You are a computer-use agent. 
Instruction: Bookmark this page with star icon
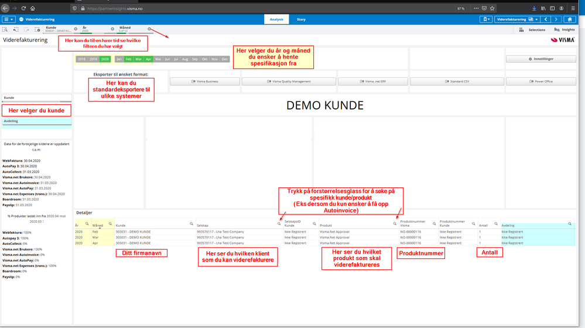click(x=492, y=8)
